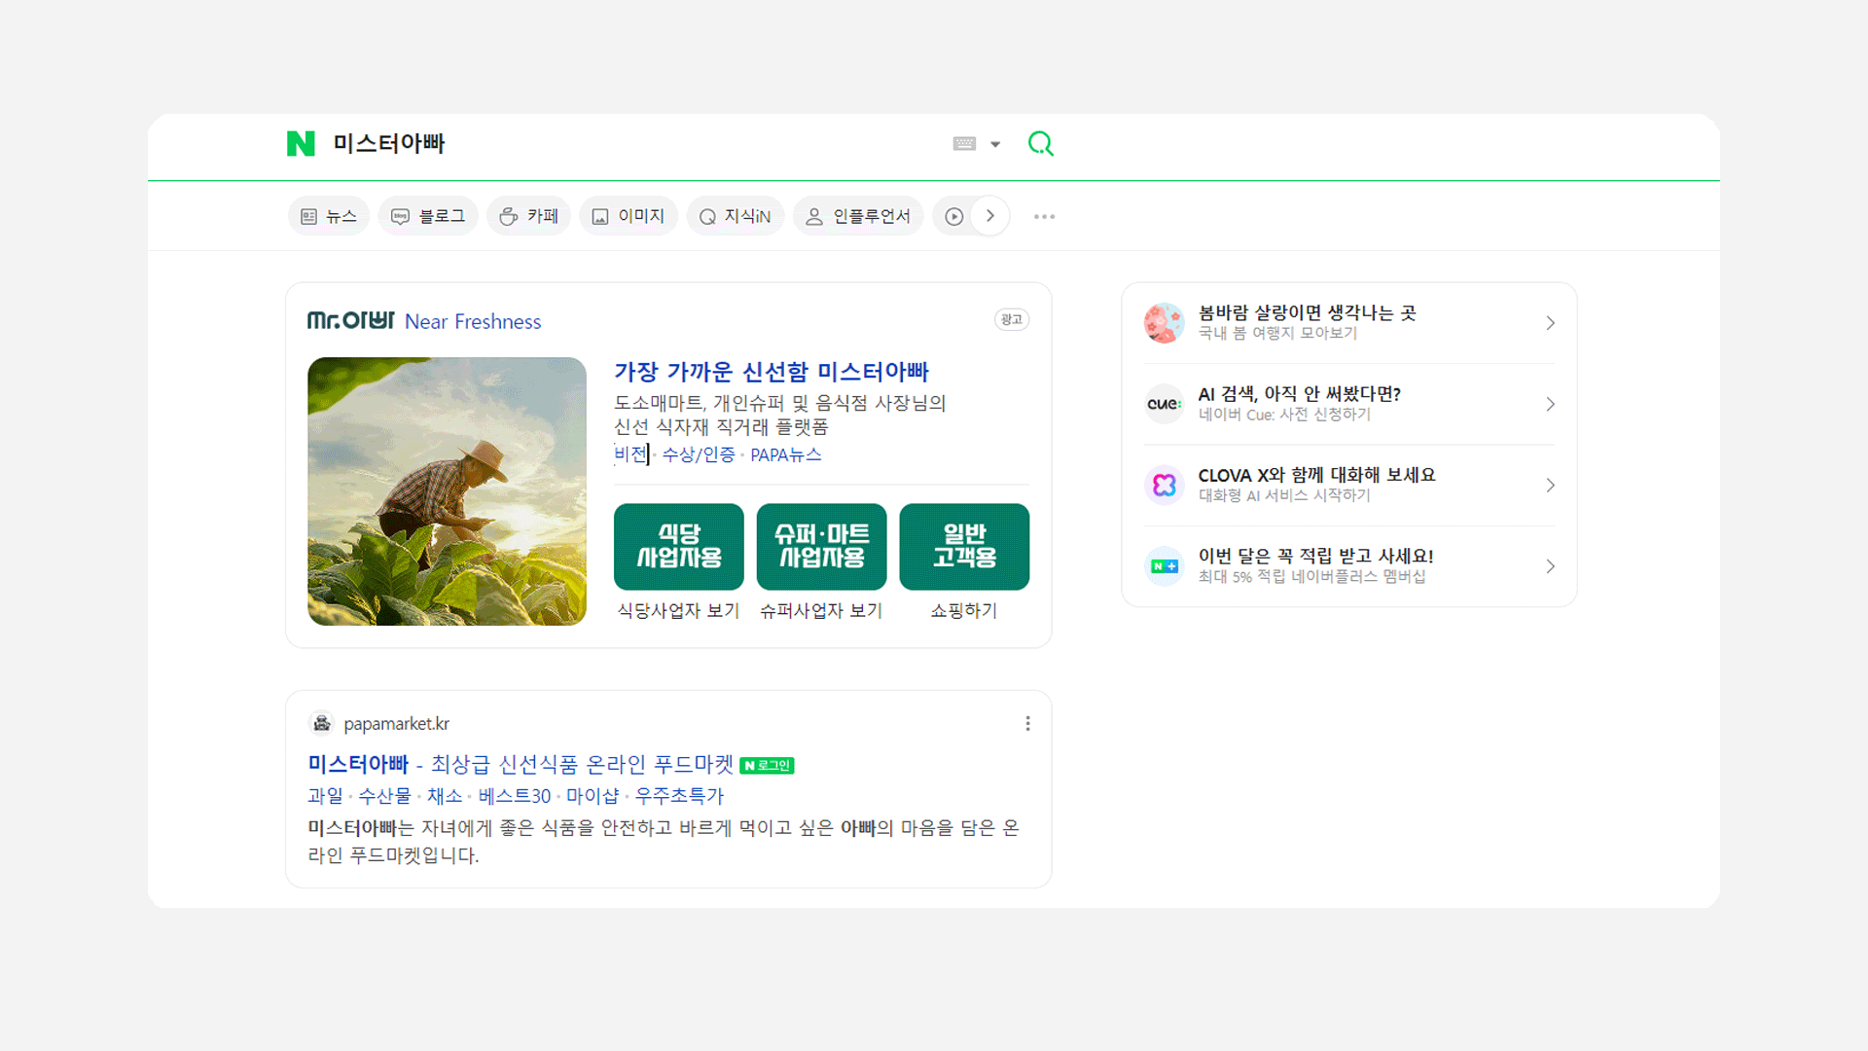The width and height of the screenshot is (1868, 1051).
Task: Open the 마이샵 link
Action: point(593,796)
